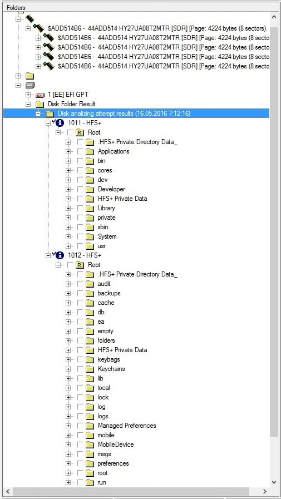
Task: Select the Keychains checkbox
Action: click(80, 369)
